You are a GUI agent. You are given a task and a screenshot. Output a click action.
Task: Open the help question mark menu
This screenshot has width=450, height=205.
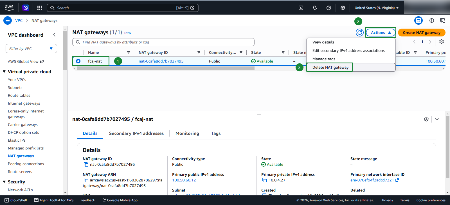[x=329, y=8]
